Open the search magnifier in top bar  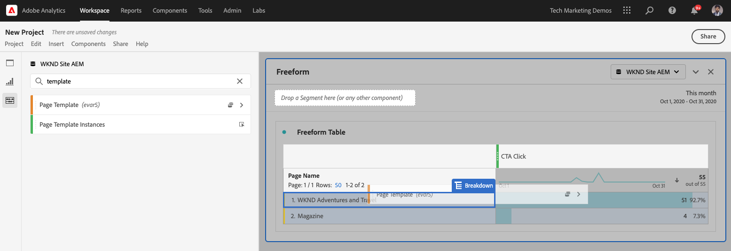[649, 10]
